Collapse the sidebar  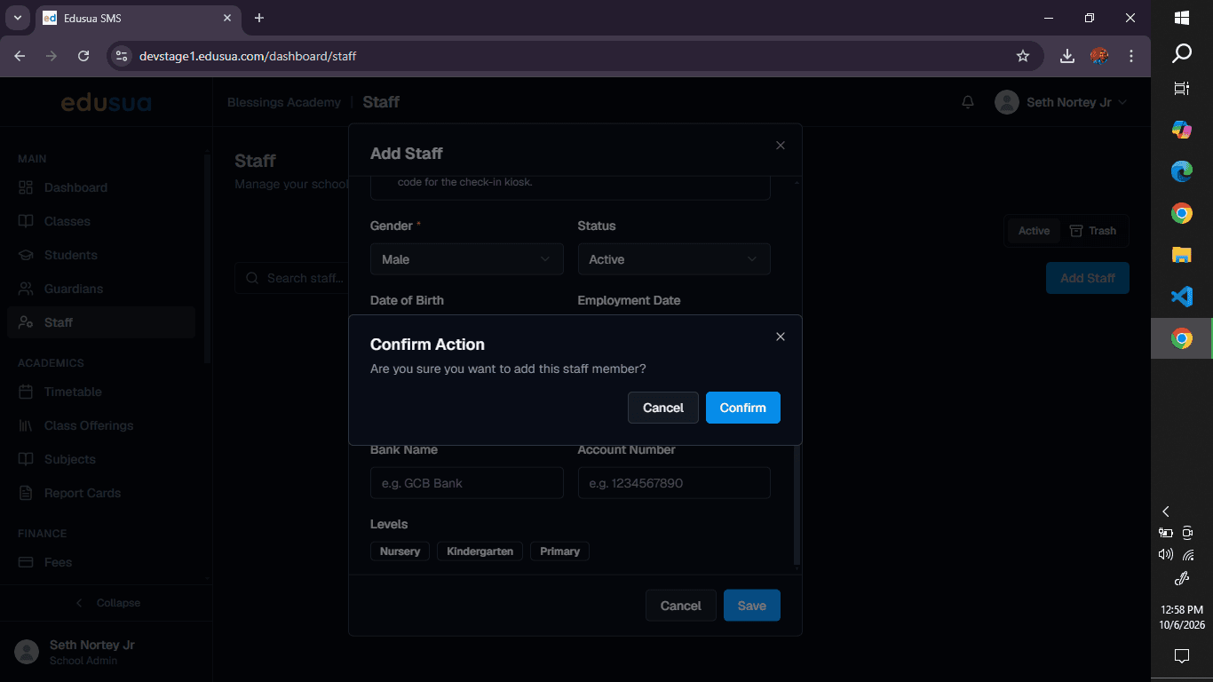point(107,603)
